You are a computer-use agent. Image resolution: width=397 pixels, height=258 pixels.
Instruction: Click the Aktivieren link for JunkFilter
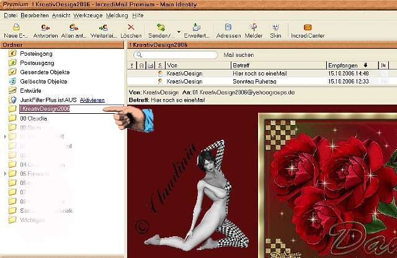pyautogui.click(x=92, y=100)
